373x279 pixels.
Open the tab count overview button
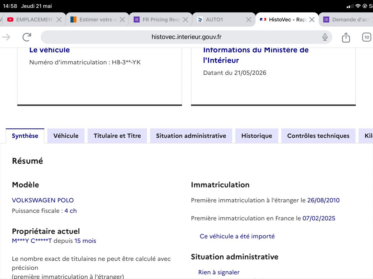(x=367, y=37)
